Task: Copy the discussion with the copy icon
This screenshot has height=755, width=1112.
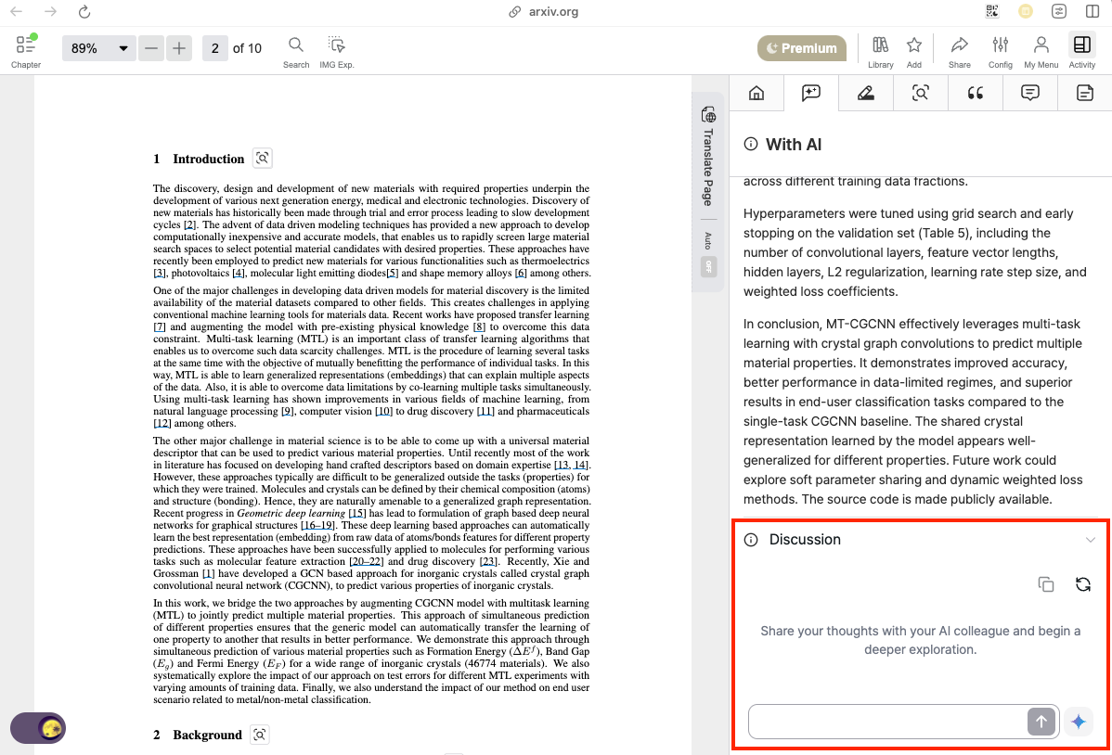Action: tap(1046, 584)
